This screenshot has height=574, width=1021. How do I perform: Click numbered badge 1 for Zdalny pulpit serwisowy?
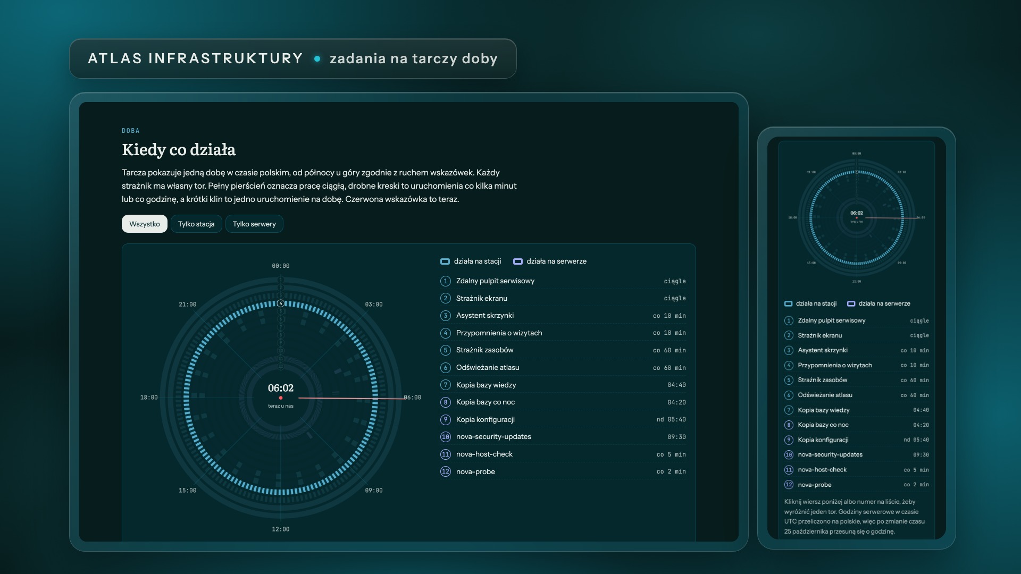pyautogui.click(x=446, y=281)
